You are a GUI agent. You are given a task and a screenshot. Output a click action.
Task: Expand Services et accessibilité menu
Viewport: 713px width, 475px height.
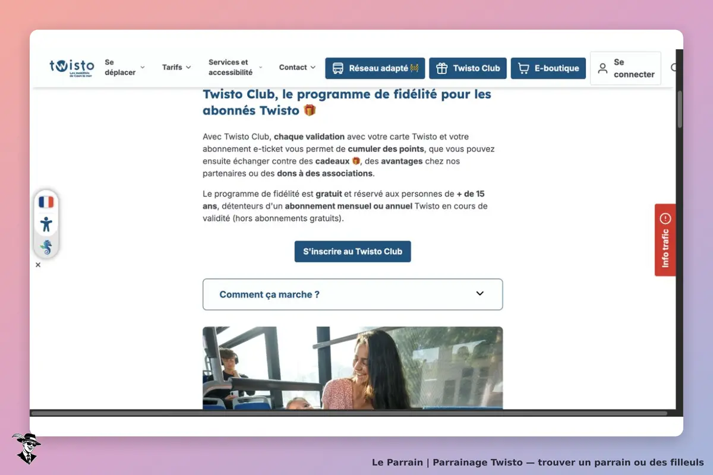click(x=235, y=67)
